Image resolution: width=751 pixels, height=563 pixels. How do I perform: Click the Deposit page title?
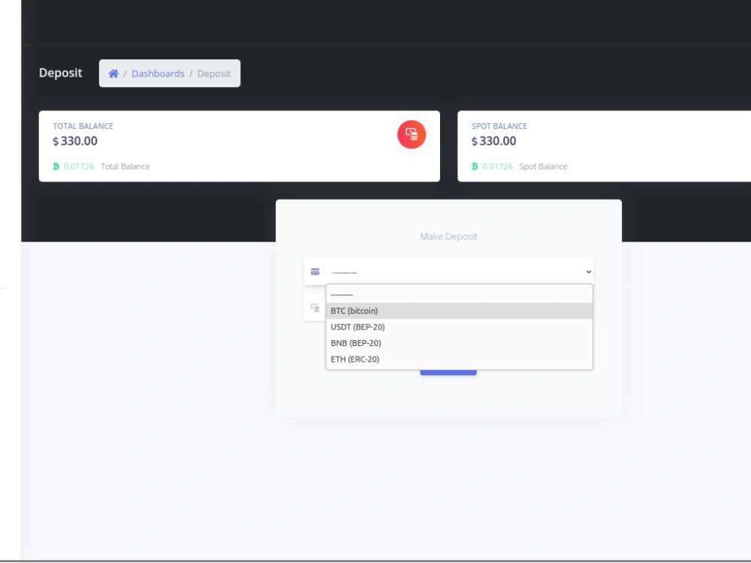point(60,73)
